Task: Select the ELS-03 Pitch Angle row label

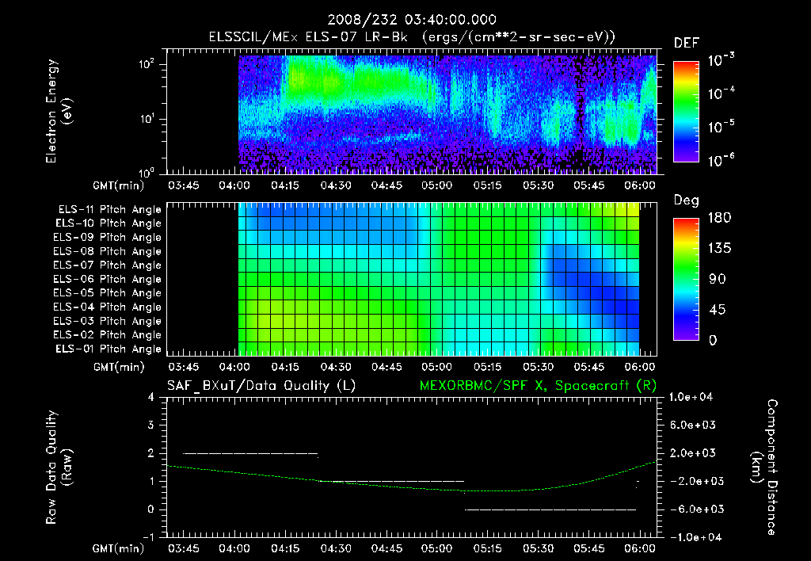Action: (107, 322)
